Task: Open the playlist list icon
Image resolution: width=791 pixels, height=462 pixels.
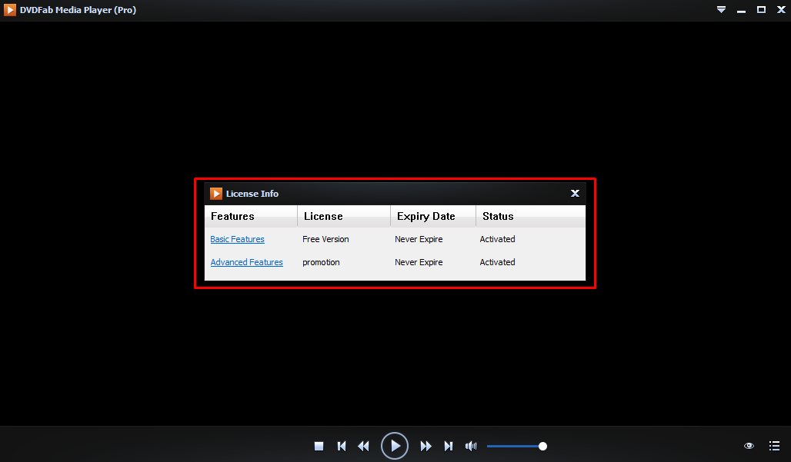Action: pyautogui.click(x=774, y=446)
